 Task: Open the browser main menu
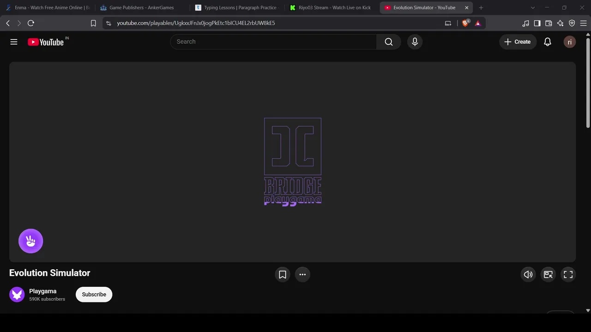pos(584,23)
